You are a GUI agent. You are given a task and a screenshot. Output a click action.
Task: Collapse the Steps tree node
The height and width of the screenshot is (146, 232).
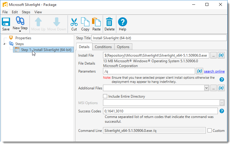(4, 44)
